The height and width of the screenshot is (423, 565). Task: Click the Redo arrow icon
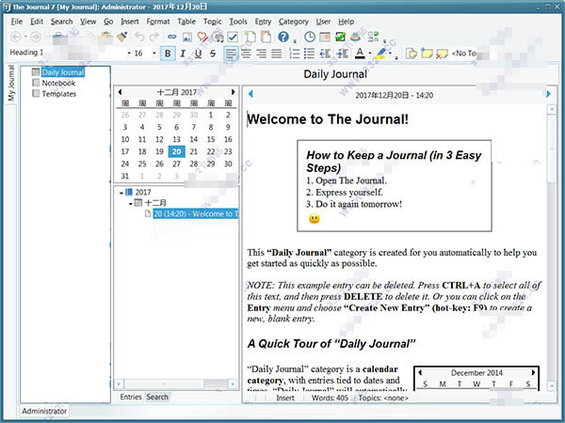pos(154,37)
